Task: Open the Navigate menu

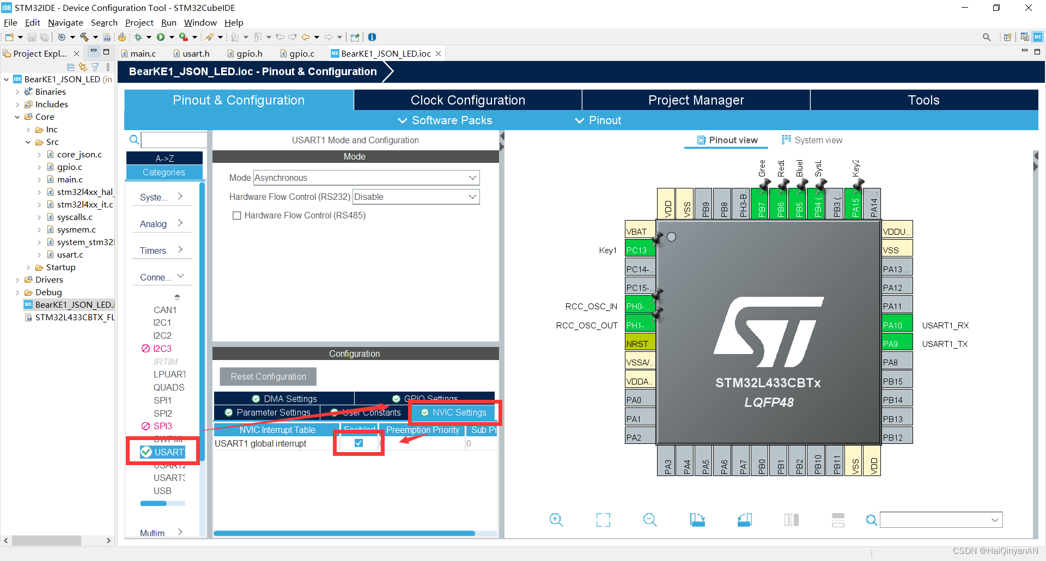Action: 65,22
